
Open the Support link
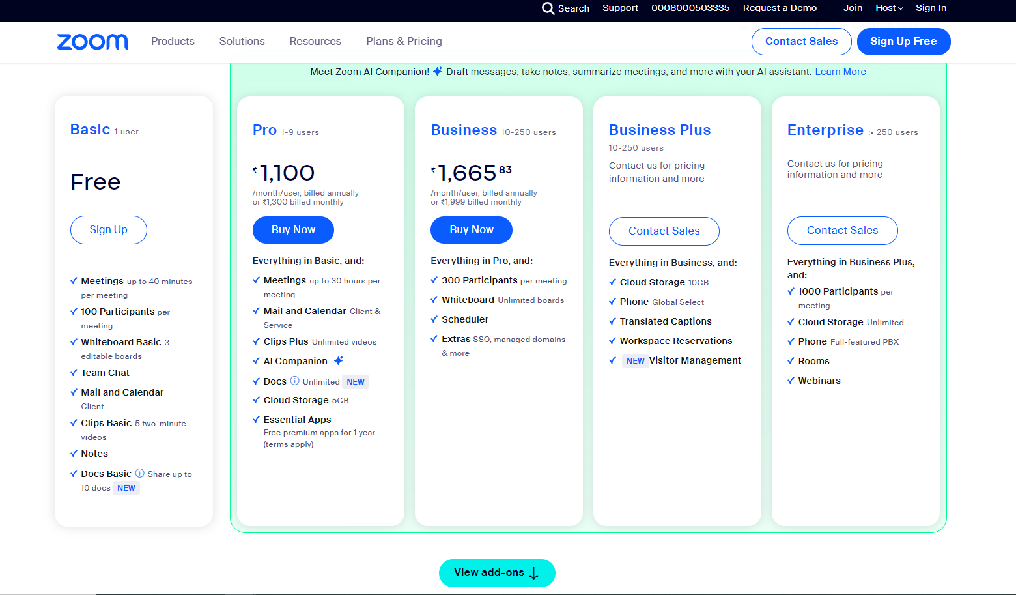click(x=620, y=8)
